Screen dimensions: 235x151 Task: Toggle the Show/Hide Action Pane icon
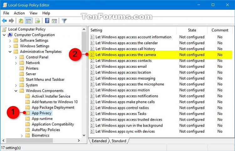pyautogui.click(x=55, y=21)
